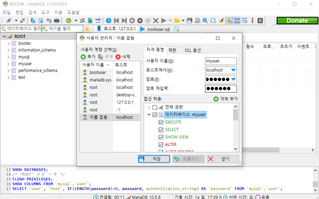Click the 저장 save button
The image size is (319, 199).
[x=154, y=159]
